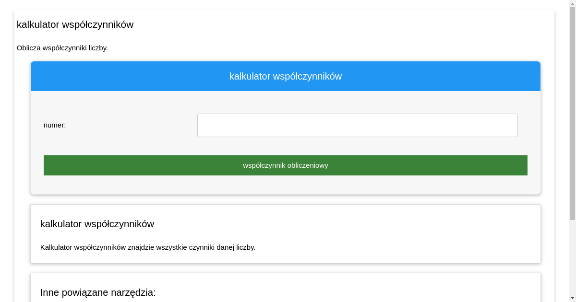Click the scrollbar down arrow
This screenshot has height=302, width=576.
tap(573, 299)
